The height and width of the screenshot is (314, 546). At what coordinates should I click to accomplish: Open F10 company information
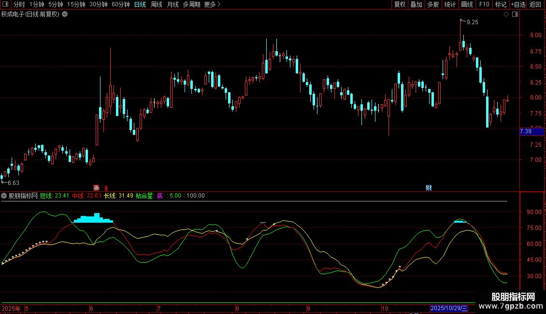[x=484, y=4]
